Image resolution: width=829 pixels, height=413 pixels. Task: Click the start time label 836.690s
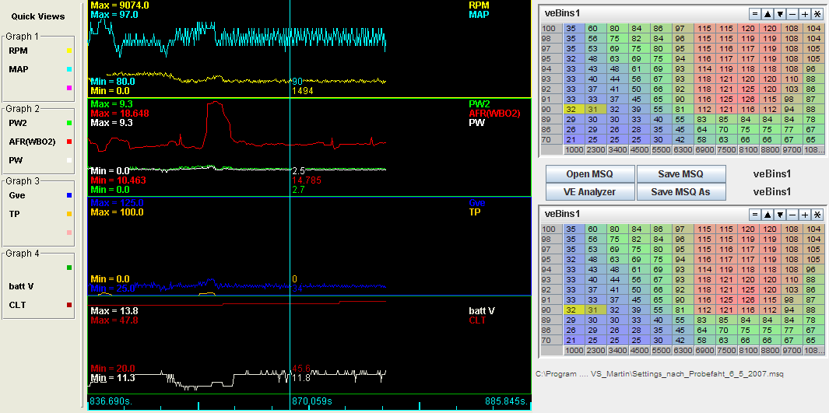click(111, 401)
